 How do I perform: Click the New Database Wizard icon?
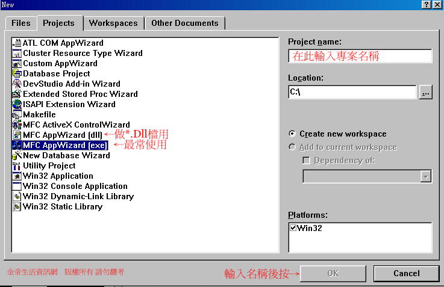[x=17, y=155]
